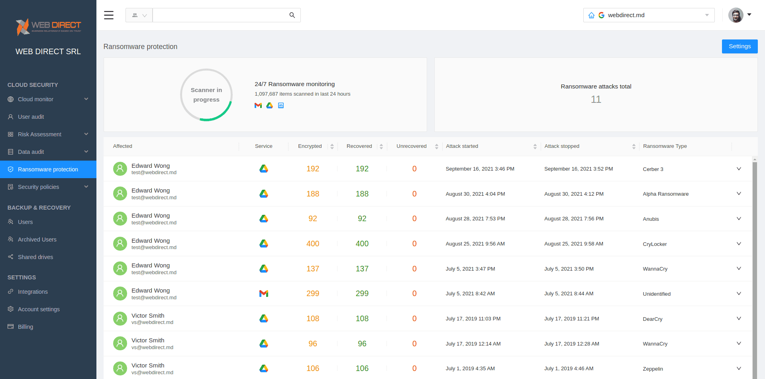This screenshot has height=379, width=765.
Task: Click Edward Wong's avatar in Cerber 3 row
Action: pos(120,169)
